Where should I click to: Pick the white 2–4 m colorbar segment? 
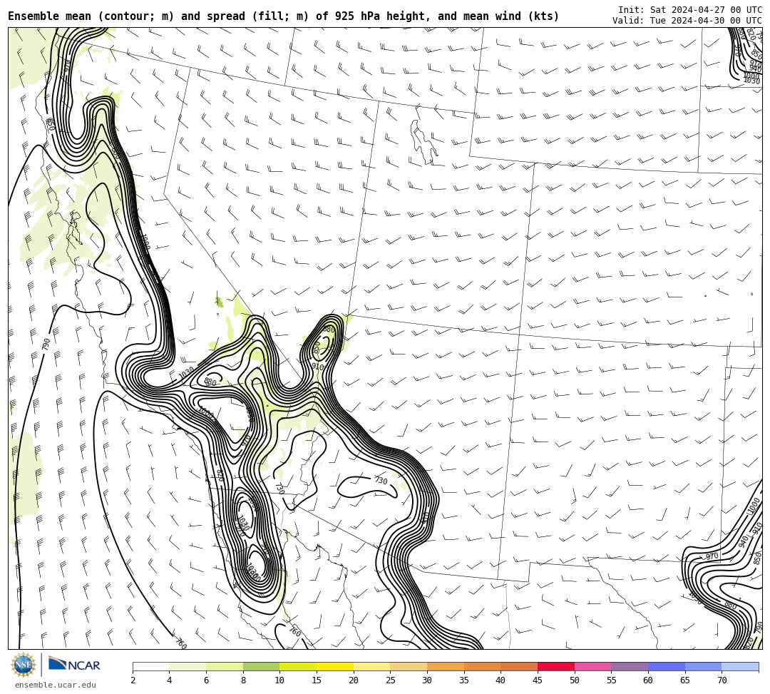(x=150, y=666)
